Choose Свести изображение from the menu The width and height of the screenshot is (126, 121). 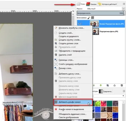pos(73,117)
